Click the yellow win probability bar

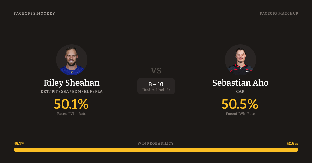pos(156,150)
